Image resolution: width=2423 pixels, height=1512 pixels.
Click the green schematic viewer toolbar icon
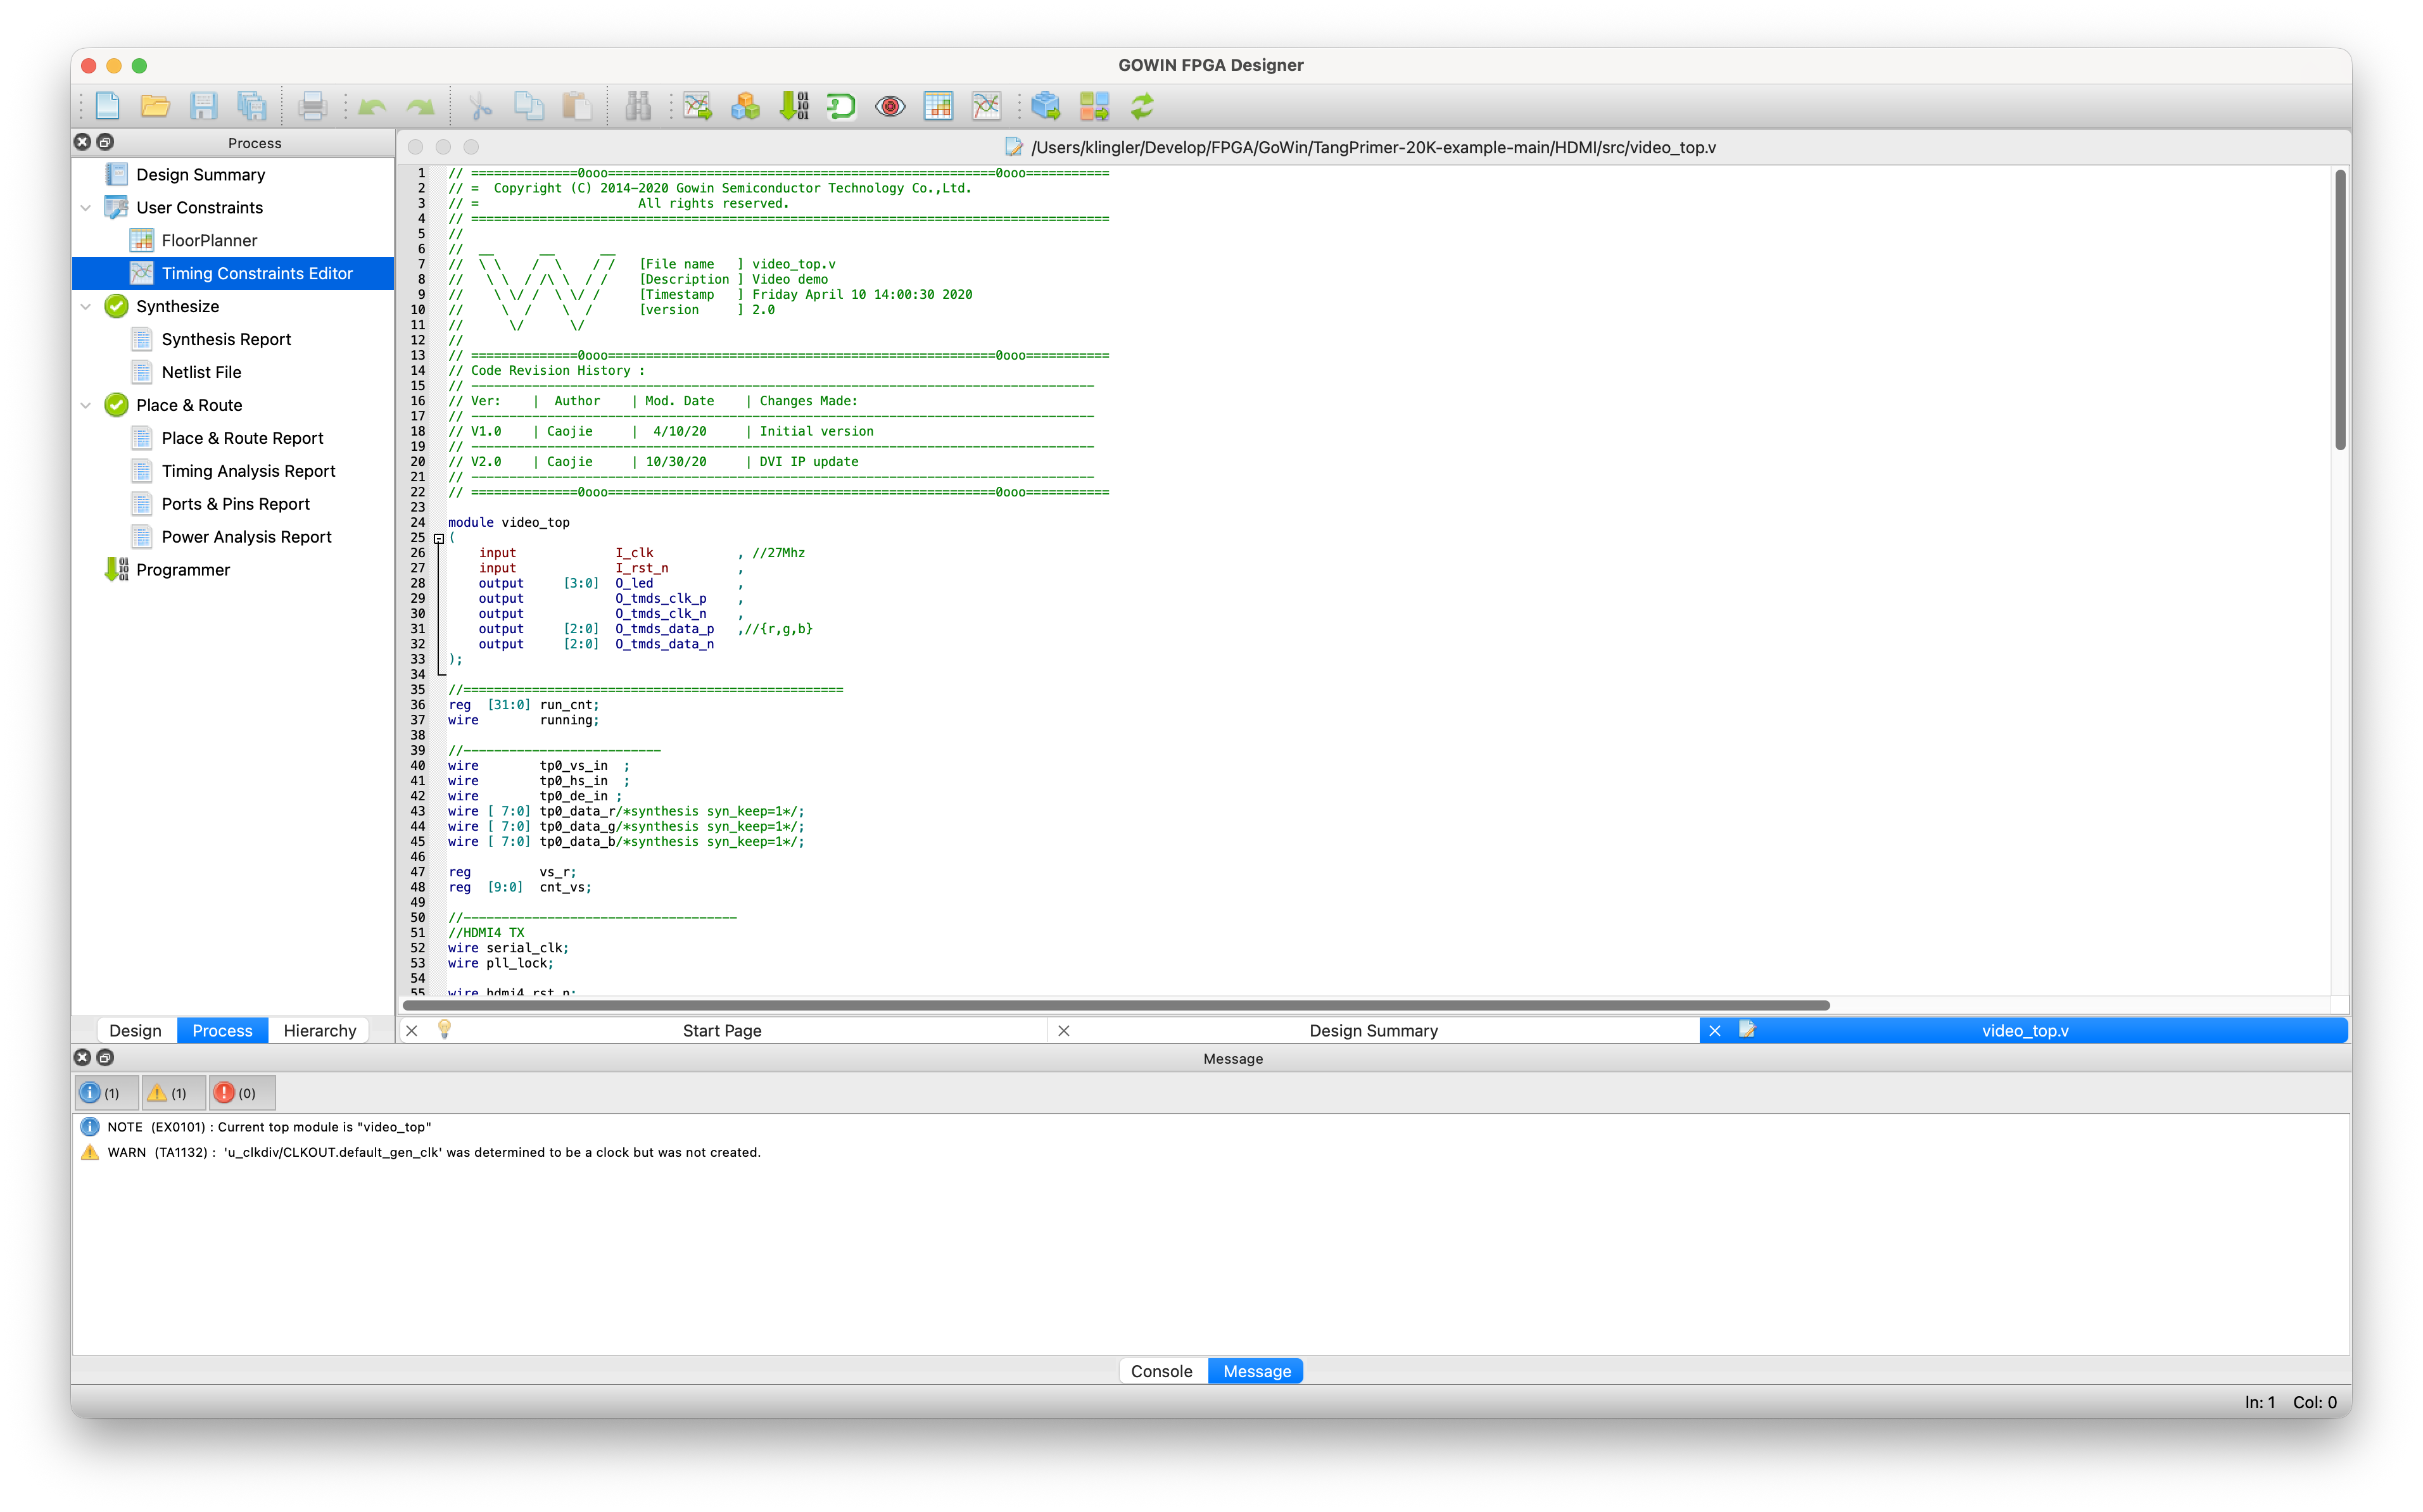841,106
